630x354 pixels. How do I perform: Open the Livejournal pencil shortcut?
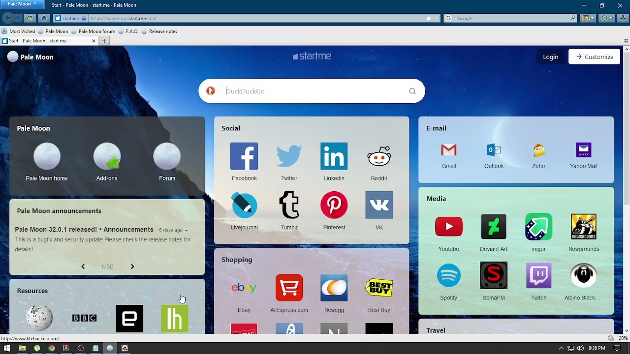point(244,205)
